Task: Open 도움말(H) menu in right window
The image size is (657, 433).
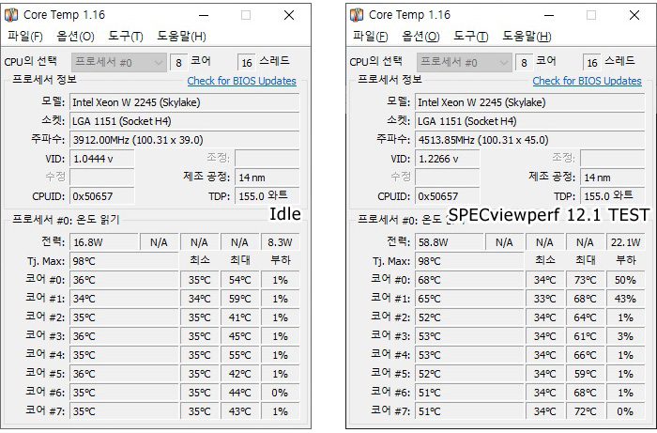Action: tap(527, 37)
